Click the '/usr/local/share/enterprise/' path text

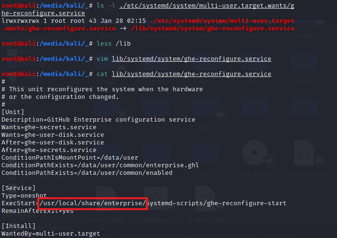[93, 203]
